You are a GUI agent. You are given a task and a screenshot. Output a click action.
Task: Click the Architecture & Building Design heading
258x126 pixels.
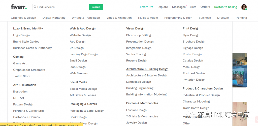pyautogui.click(x=147, y=69)
